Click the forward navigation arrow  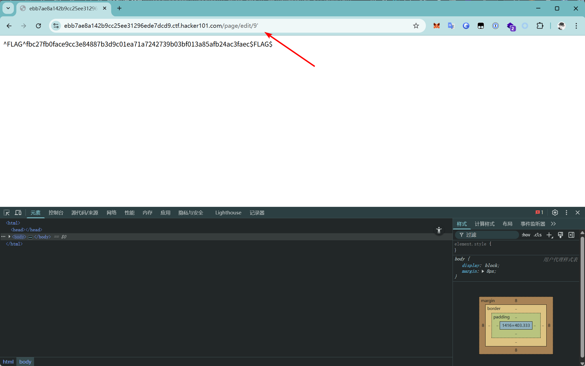pyautogui.click(x=24, y=26)
